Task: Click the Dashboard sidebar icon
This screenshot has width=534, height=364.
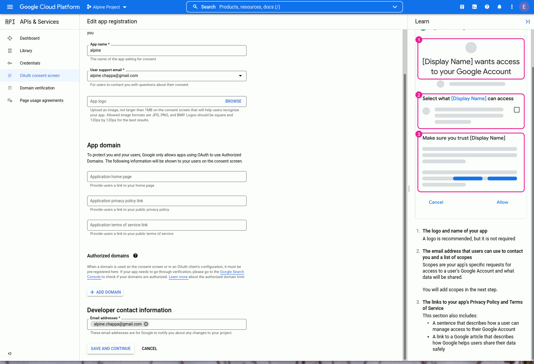Action: click(x=10, y=38)
